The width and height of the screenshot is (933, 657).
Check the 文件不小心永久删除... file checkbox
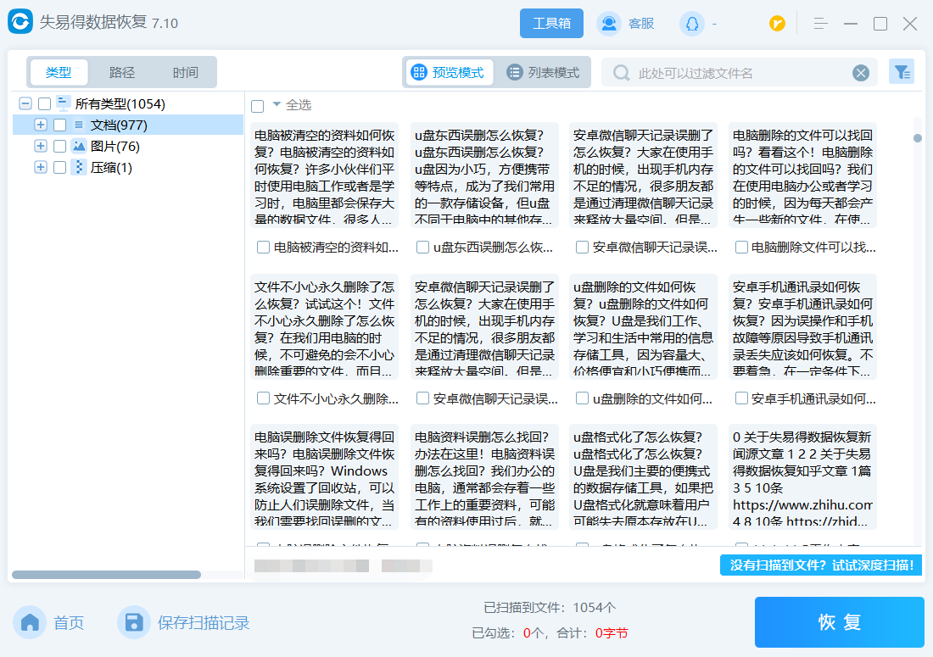click(x=263, y=398)
